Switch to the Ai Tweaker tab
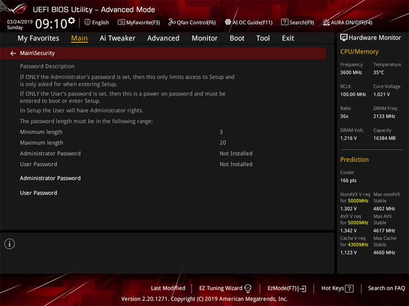The width and height of the screenshot is (409, 306). (x=118, y=39)
